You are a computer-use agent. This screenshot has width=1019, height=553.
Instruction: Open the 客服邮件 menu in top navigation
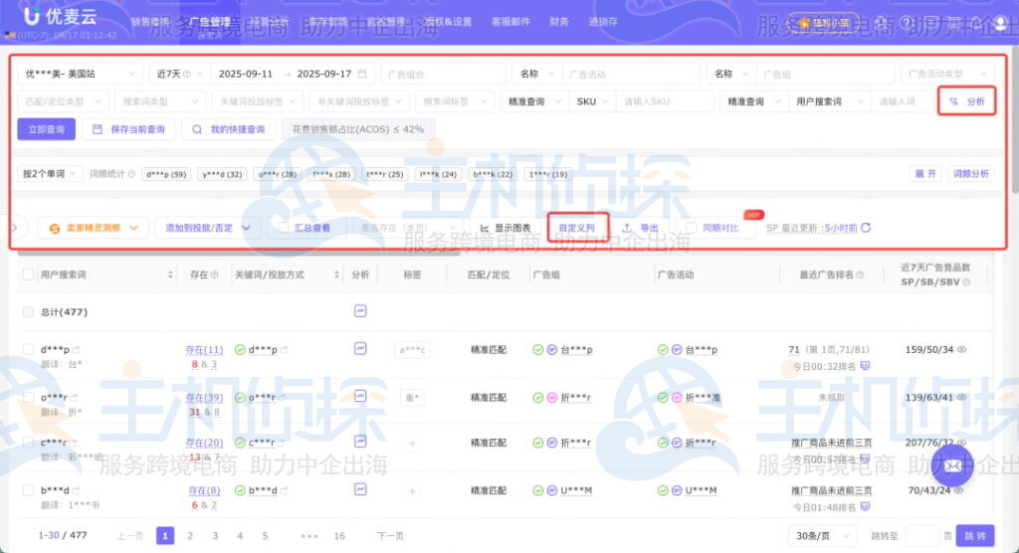(x=510, y=22)
